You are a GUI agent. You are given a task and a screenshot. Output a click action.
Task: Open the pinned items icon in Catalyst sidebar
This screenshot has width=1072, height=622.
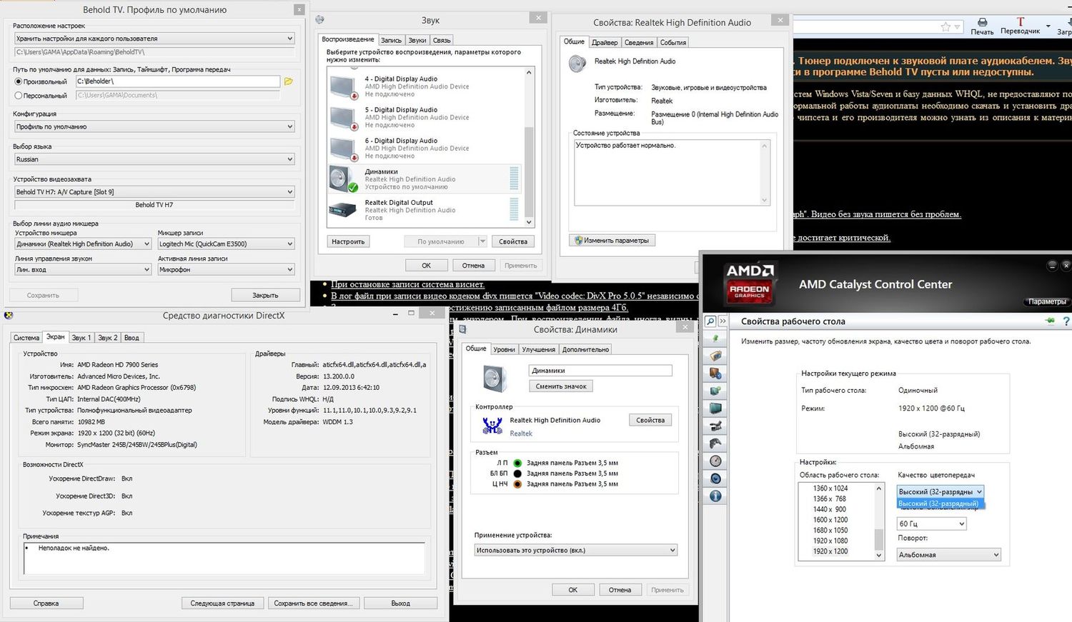click(x=715, y=338)
